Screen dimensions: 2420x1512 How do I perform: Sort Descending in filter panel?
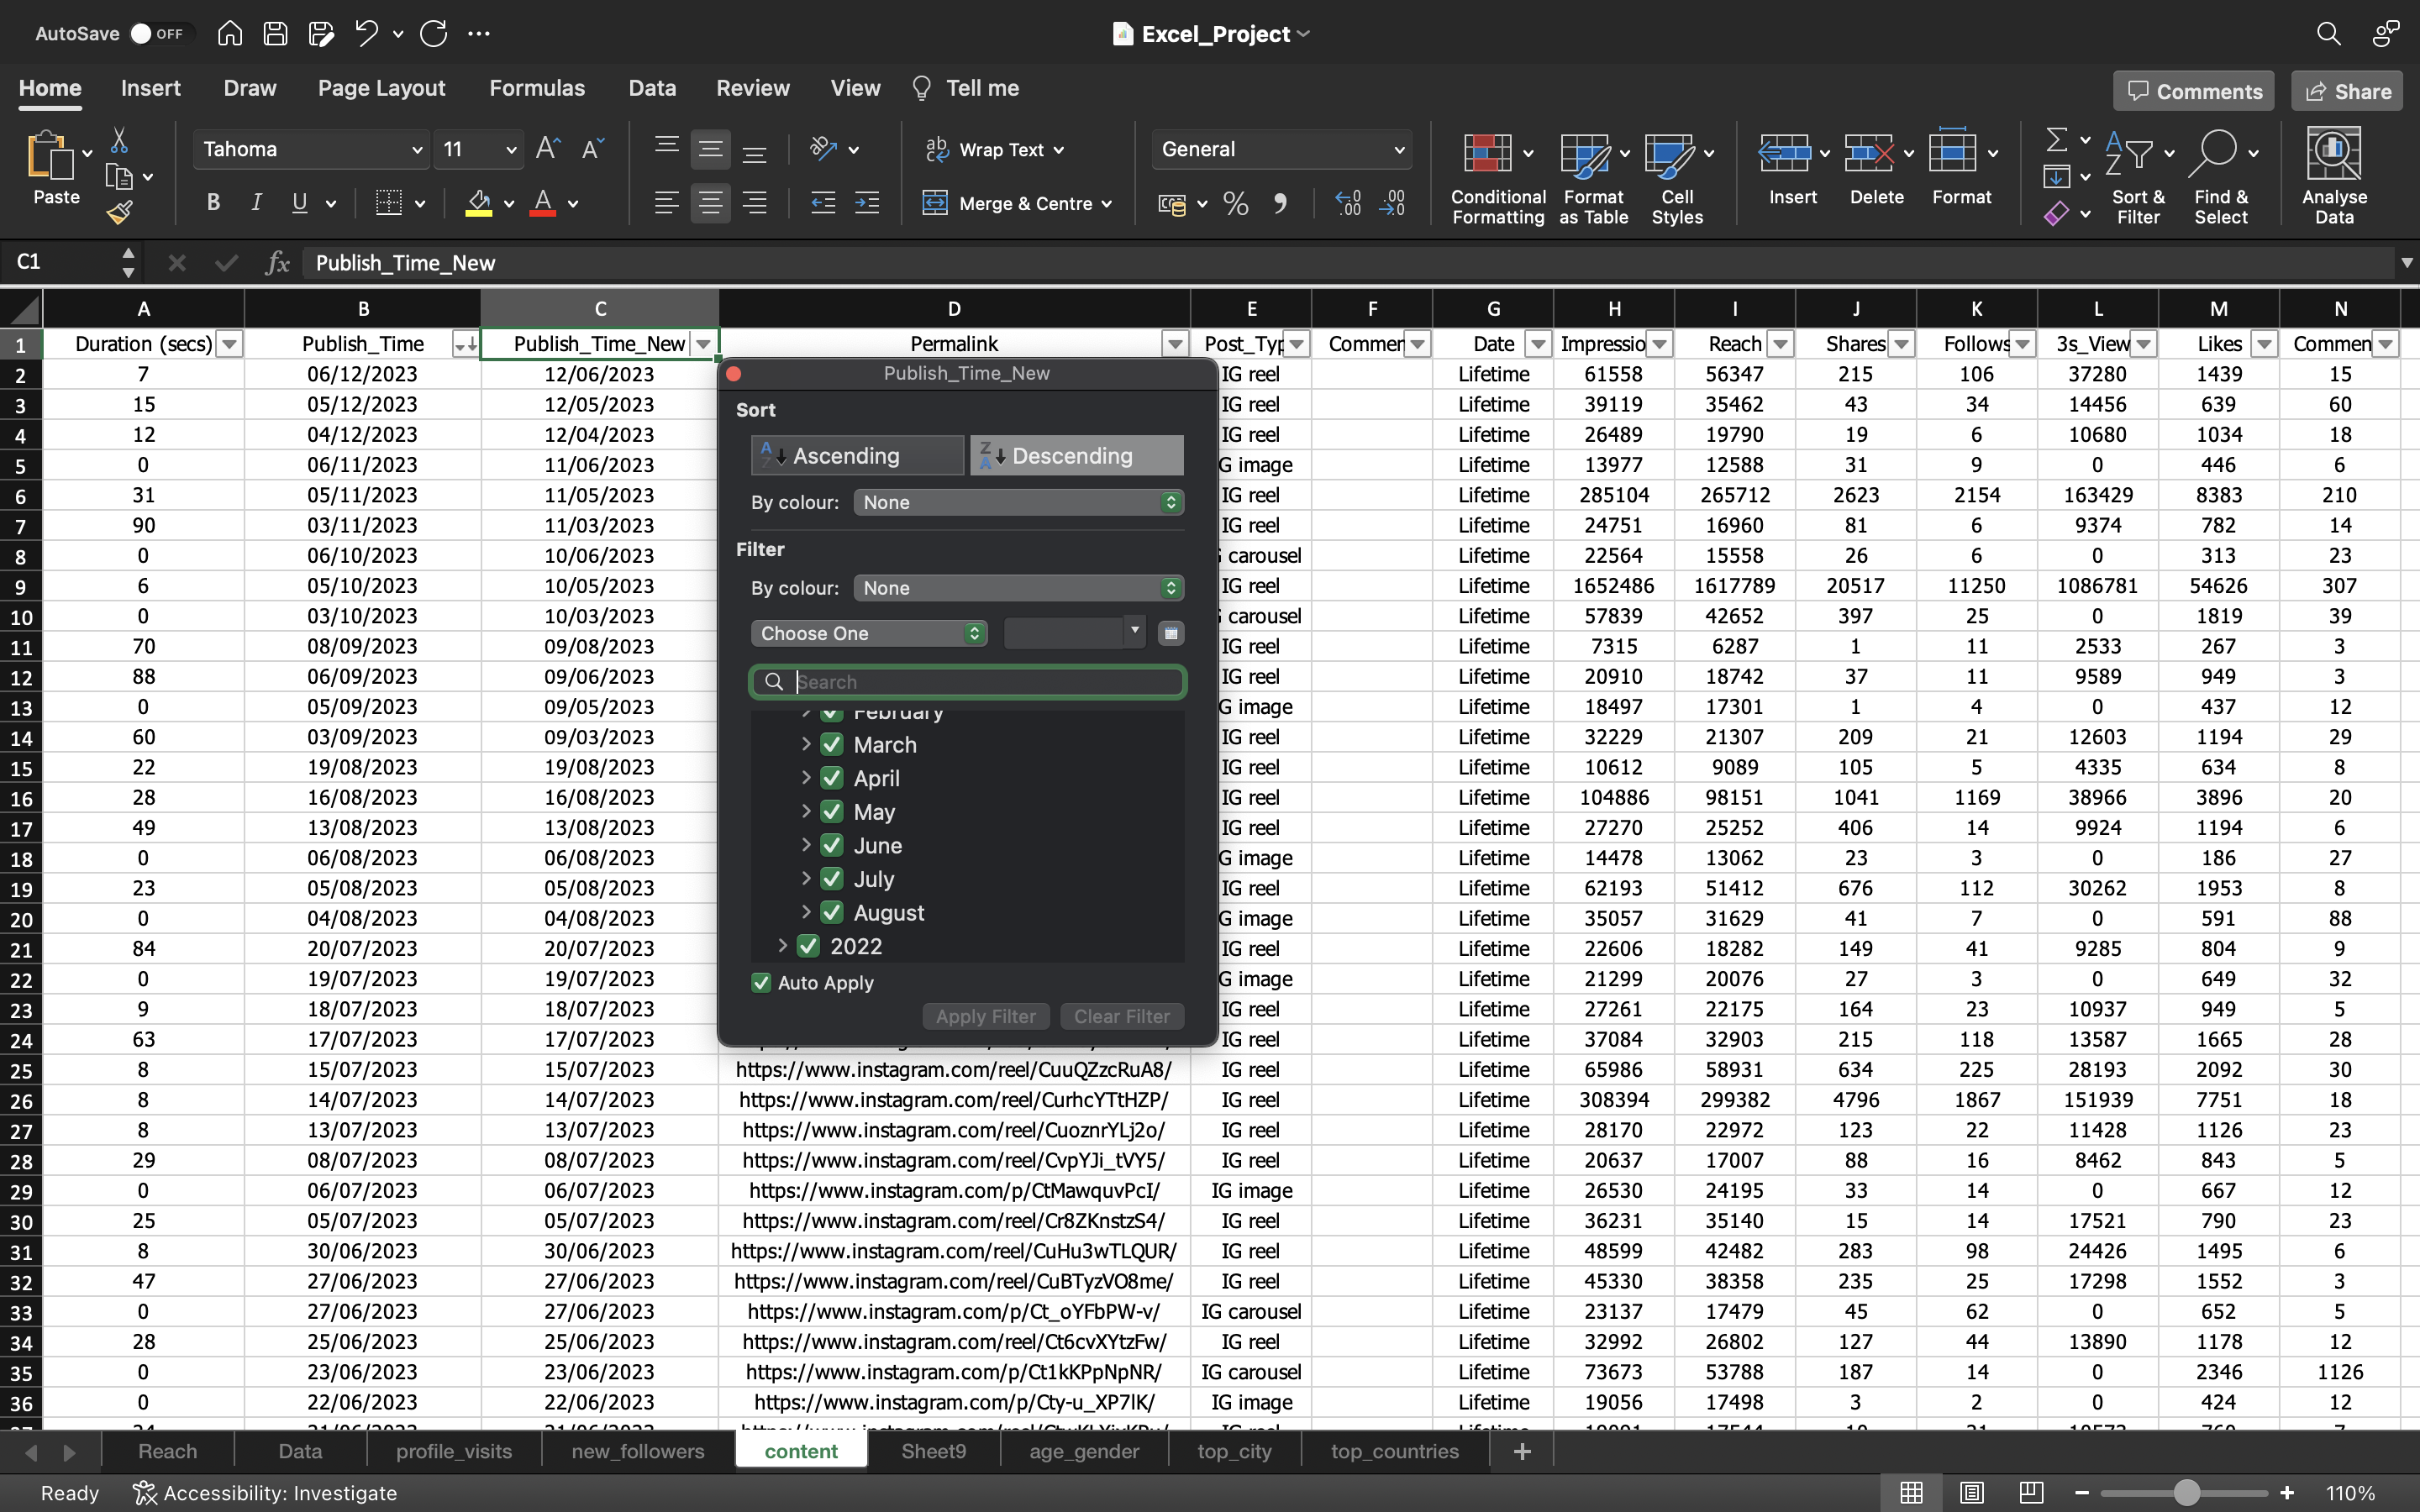tap(1077, 455)
